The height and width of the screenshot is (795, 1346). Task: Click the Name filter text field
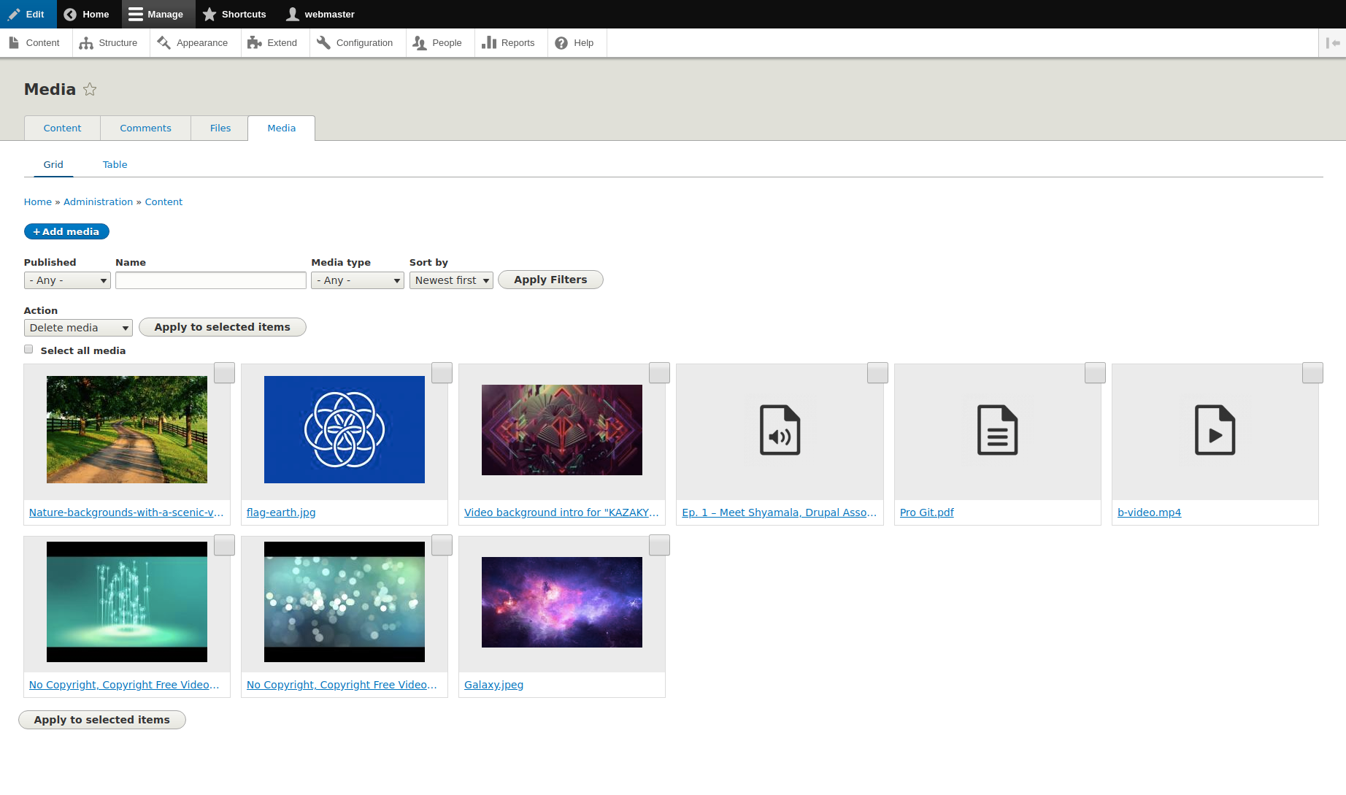[x=211, y=280]
